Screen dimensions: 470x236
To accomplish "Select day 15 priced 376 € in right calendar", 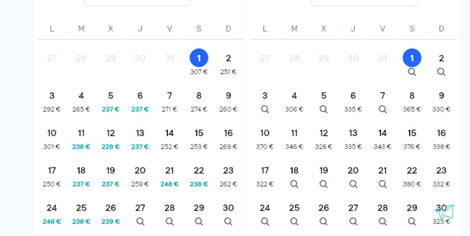I will point(412,139).
